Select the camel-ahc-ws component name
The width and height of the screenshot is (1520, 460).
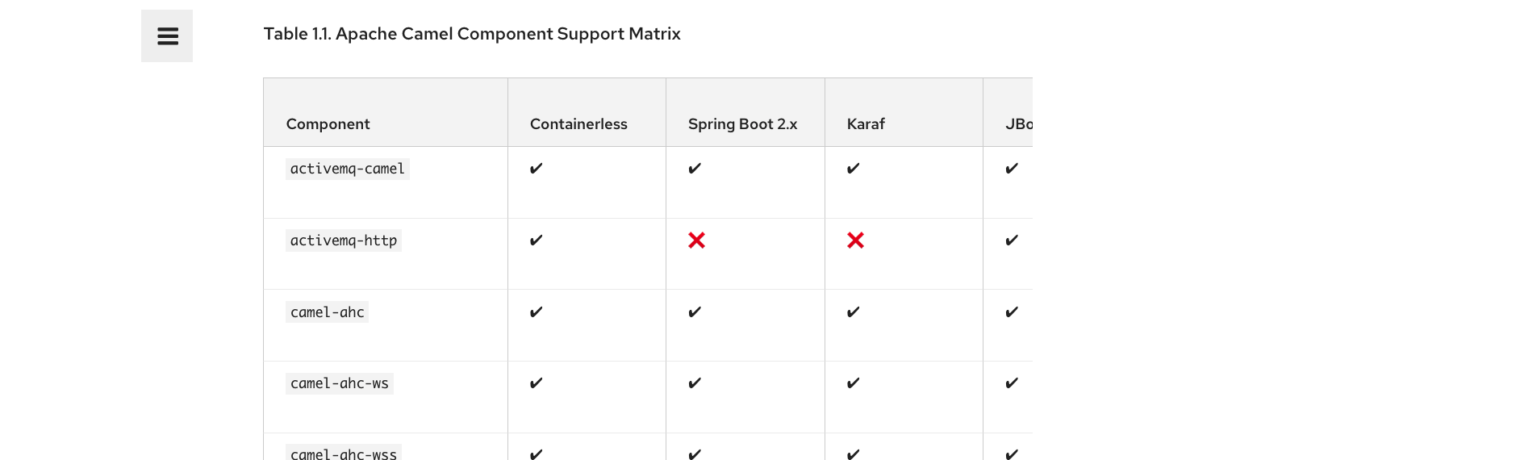(339, 383)
